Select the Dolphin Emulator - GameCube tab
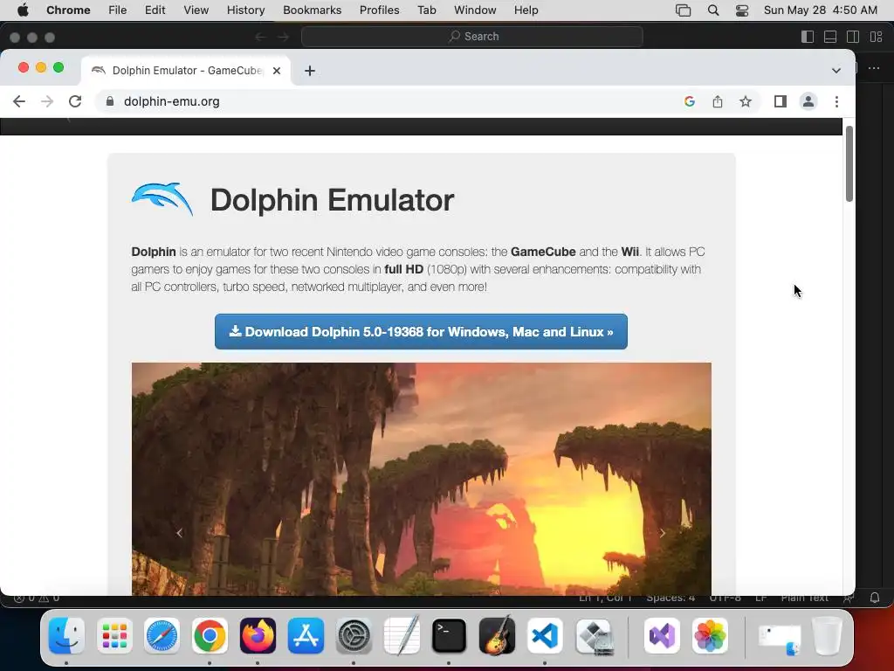Screen dimensions: 894x671 (186, 71)
